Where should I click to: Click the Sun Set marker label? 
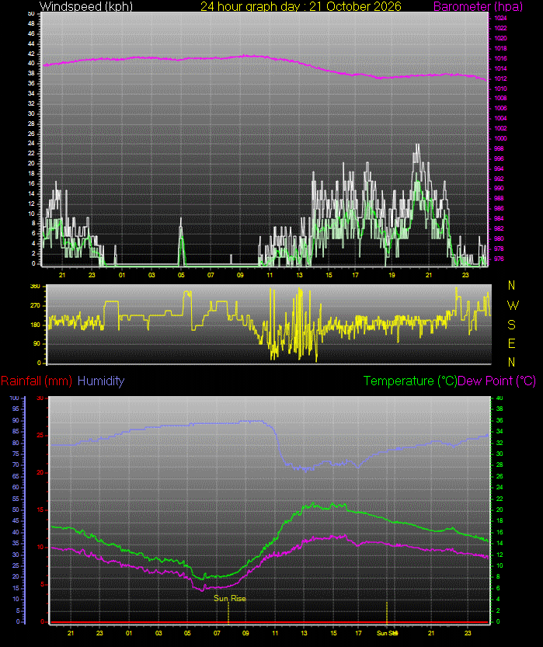click(x=387, y=633)
